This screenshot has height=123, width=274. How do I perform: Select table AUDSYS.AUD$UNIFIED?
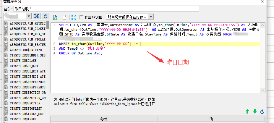[x=26, y=50]
